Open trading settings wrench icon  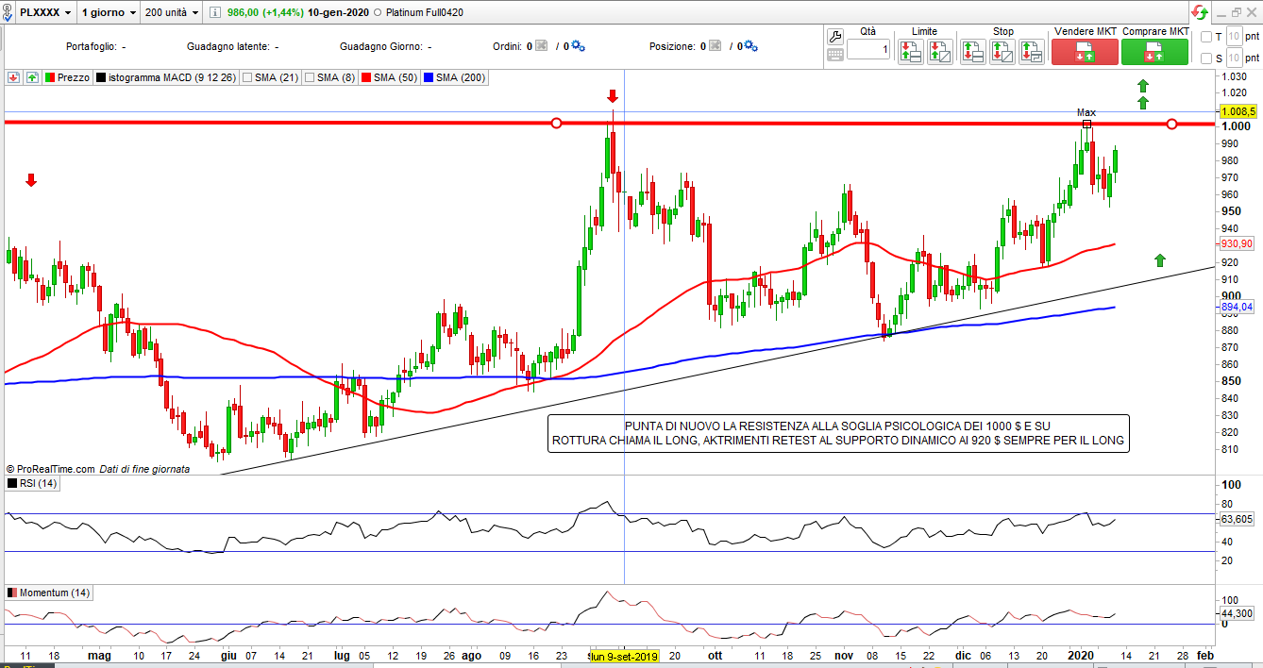coord(834,37)
